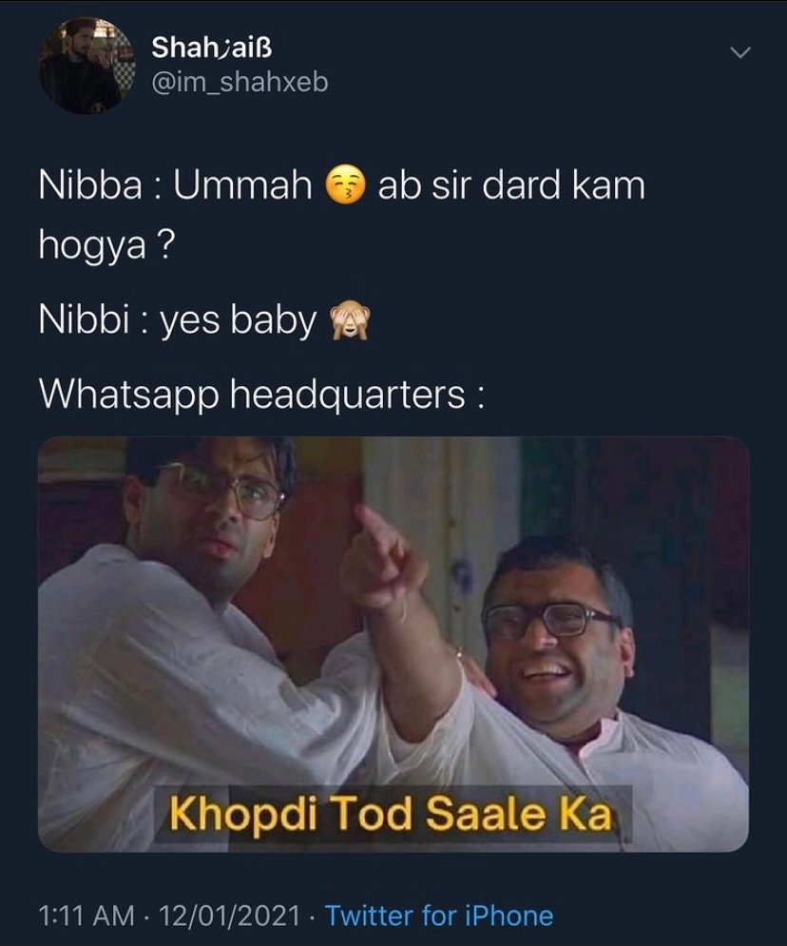The height and width of the screenshot is (946, 787).
Task: Click the 'Whatsapp headquarters :' line
Action: (x=261, y=396)
